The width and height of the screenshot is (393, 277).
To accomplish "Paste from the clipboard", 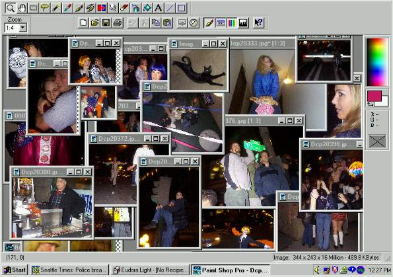I will coord(167,23).
